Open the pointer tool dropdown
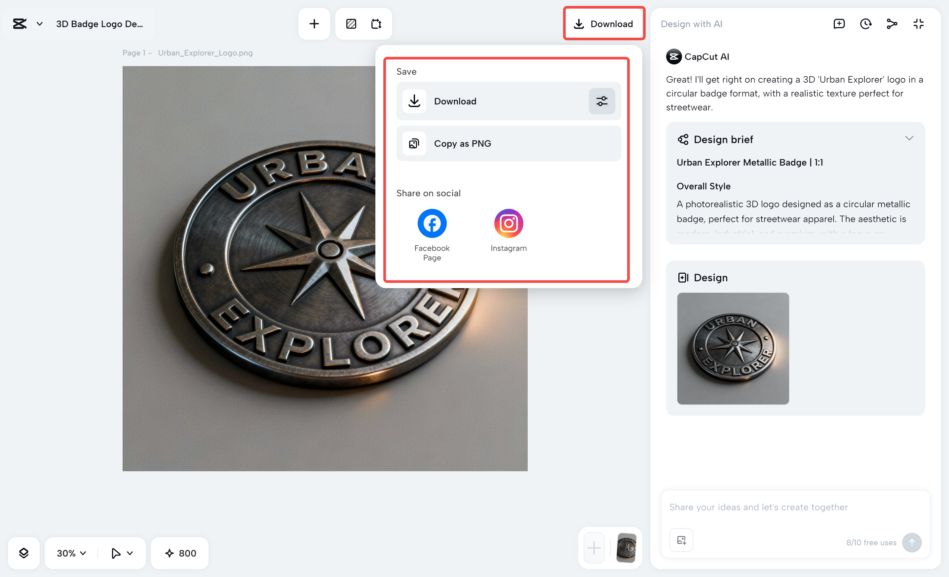 [122, 553]
